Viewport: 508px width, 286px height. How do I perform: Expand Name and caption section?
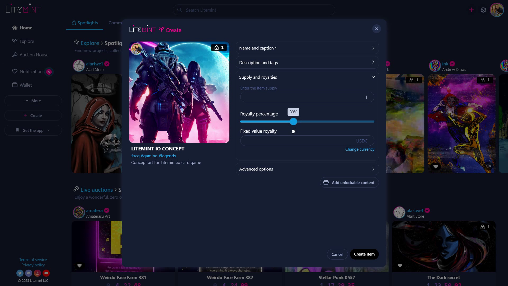click(307, 48)
